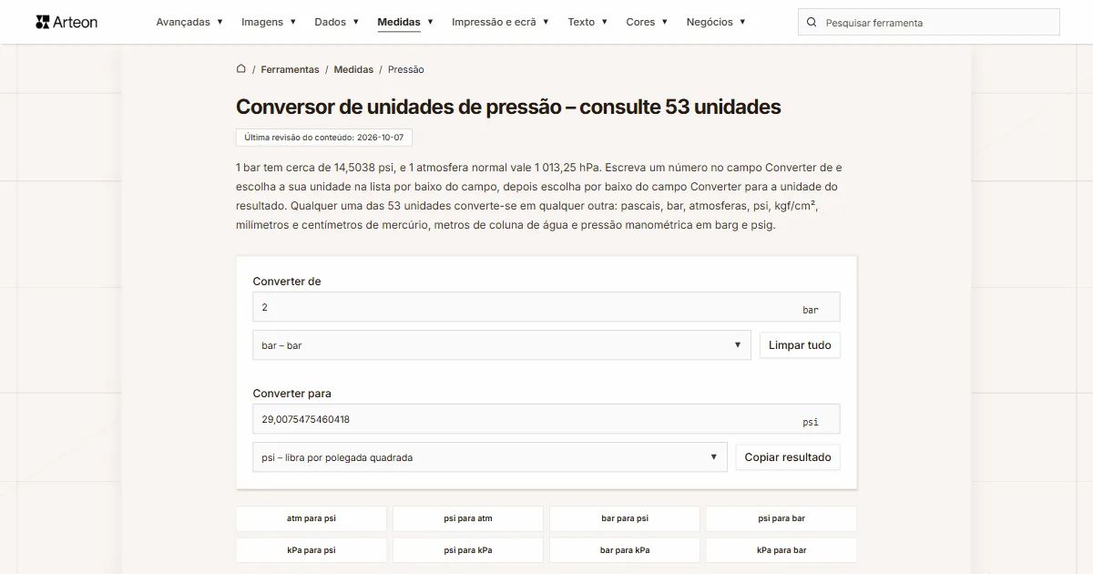Screen dimensions: 1093x574
Task: Click the page heading Conversor de unidades de pressão
Action: click(x=508, y=107)
